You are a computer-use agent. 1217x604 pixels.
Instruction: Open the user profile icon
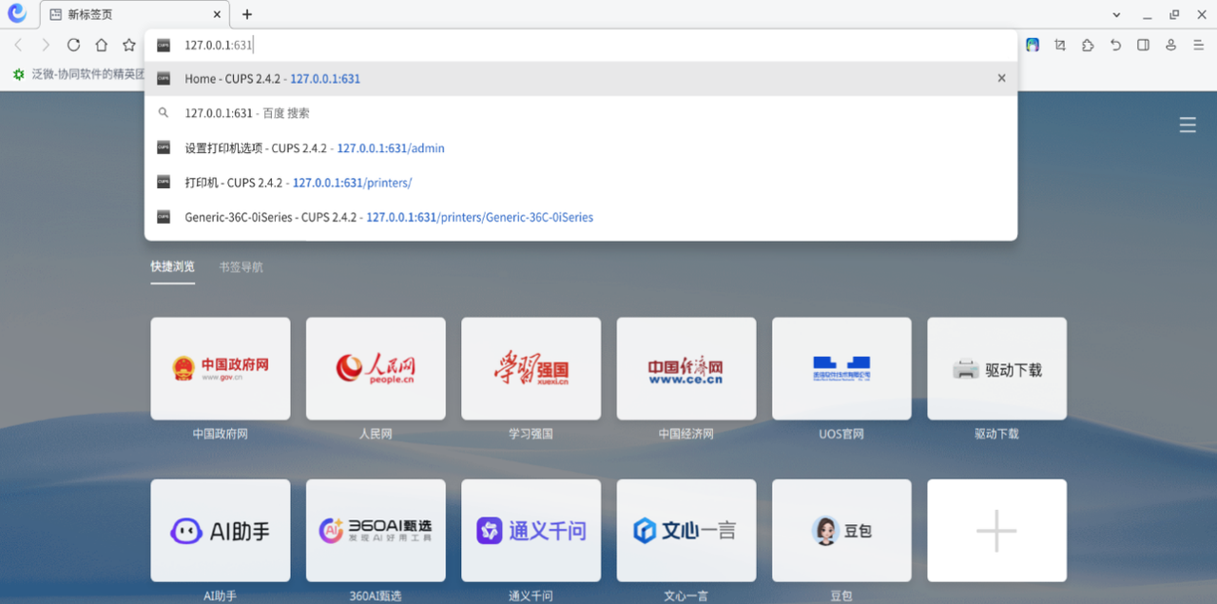click(x=1170, y=45)
